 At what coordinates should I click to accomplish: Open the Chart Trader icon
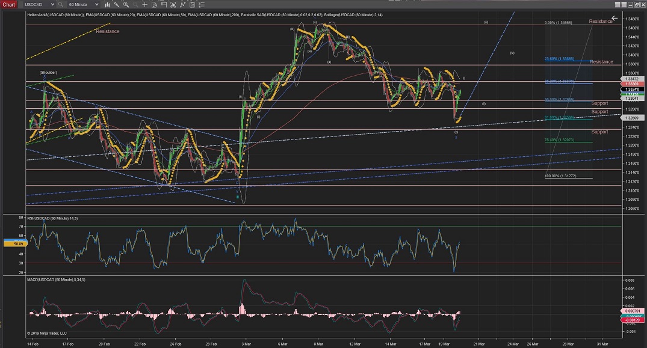click(163, 4)
